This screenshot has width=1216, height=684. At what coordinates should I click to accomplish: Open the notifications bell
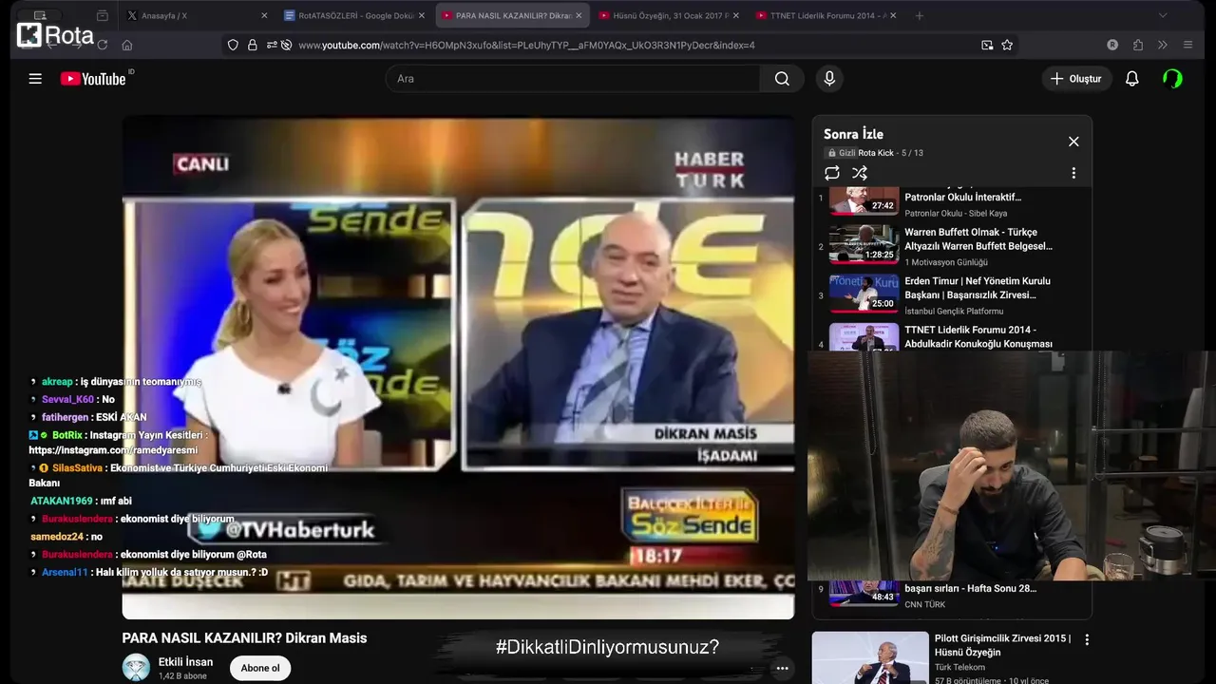(x=1131, y=79)
